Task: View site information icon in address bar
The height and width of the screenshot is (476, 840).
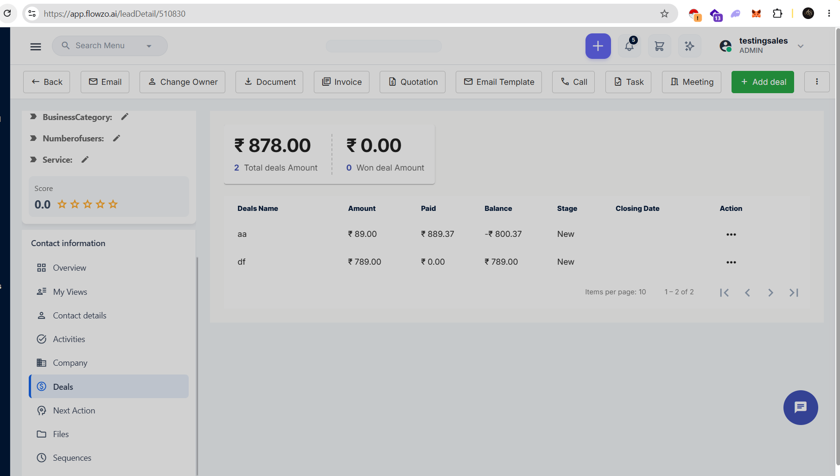Action: (32, 13)
